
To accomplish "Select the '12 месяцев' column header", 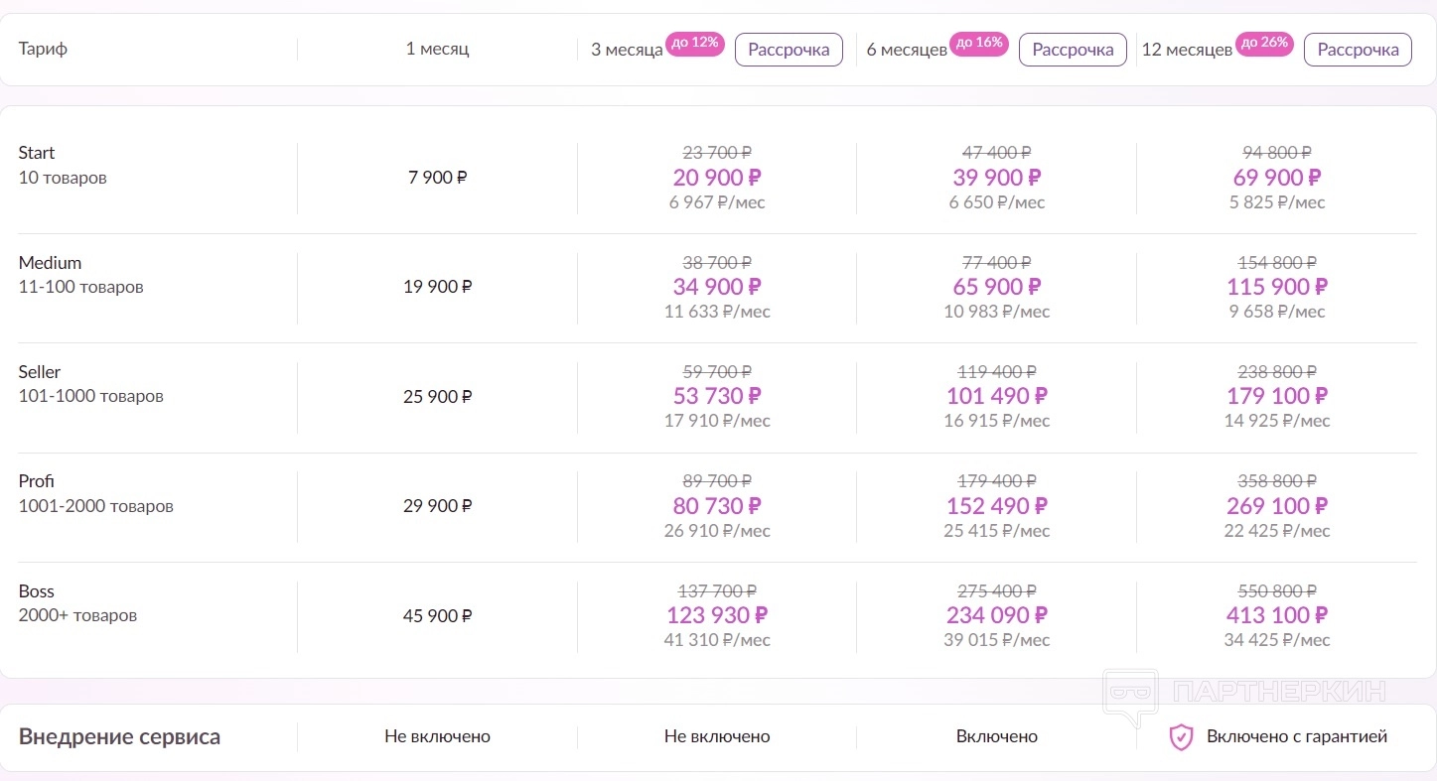I will [x=1187, y=51].
